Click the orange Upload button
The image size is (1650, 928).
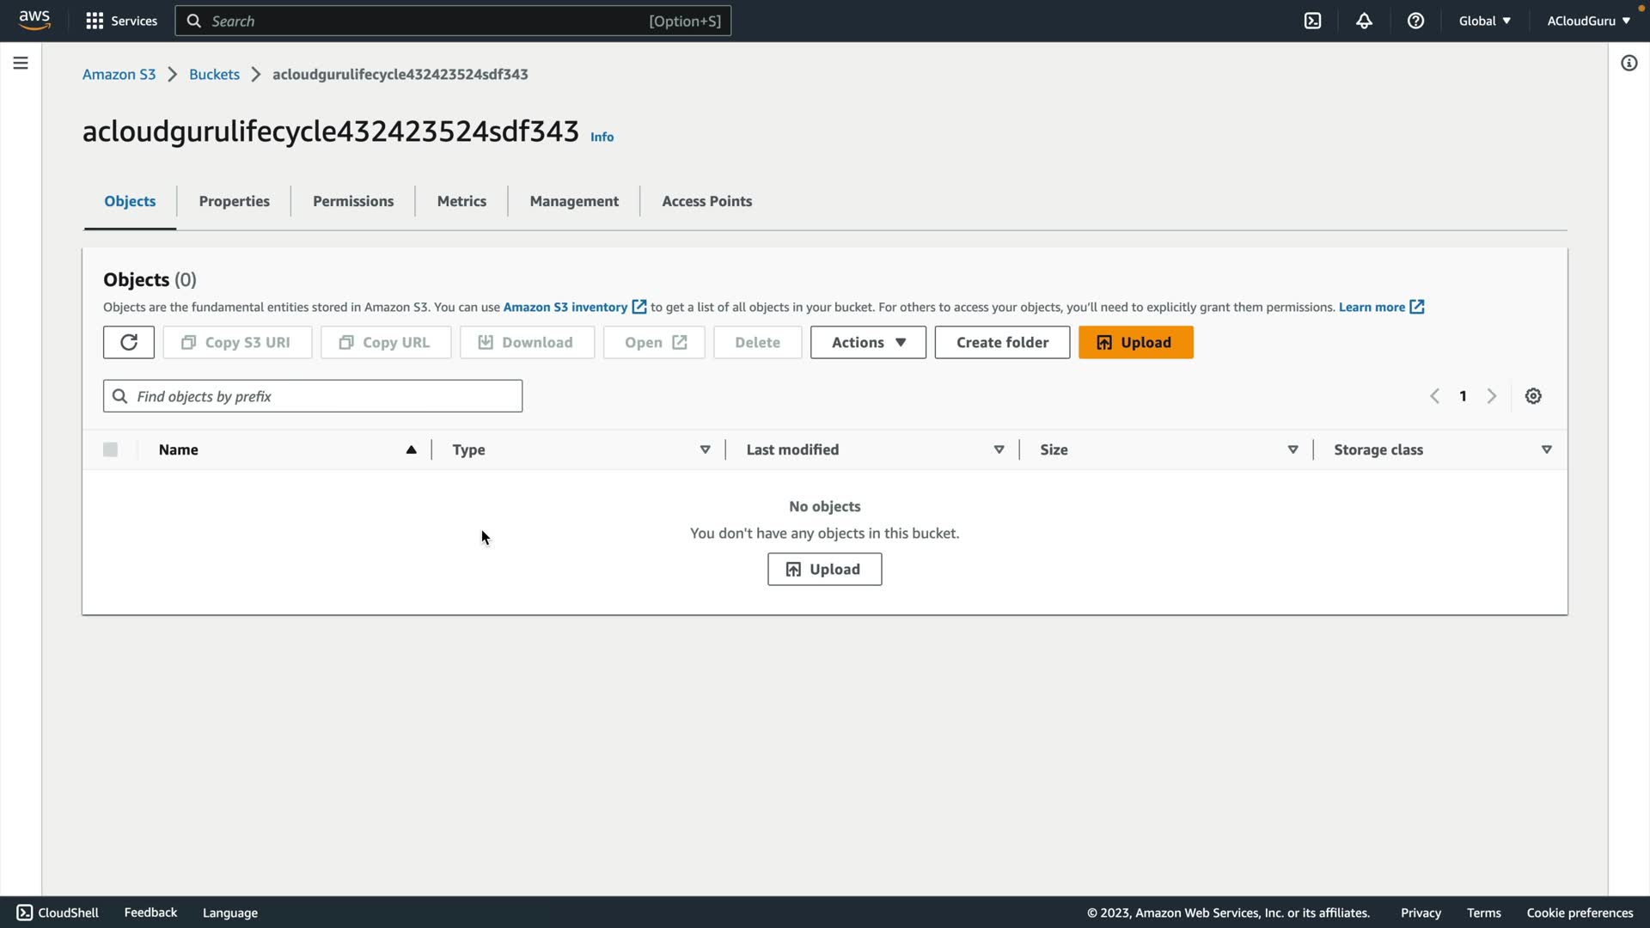click(1135, 342)
